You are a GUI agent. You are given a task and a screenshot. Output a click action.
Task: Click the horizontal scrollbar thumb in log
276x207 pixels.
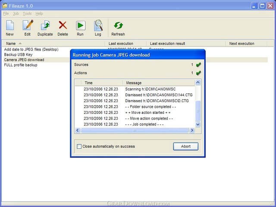coord(135,130)
